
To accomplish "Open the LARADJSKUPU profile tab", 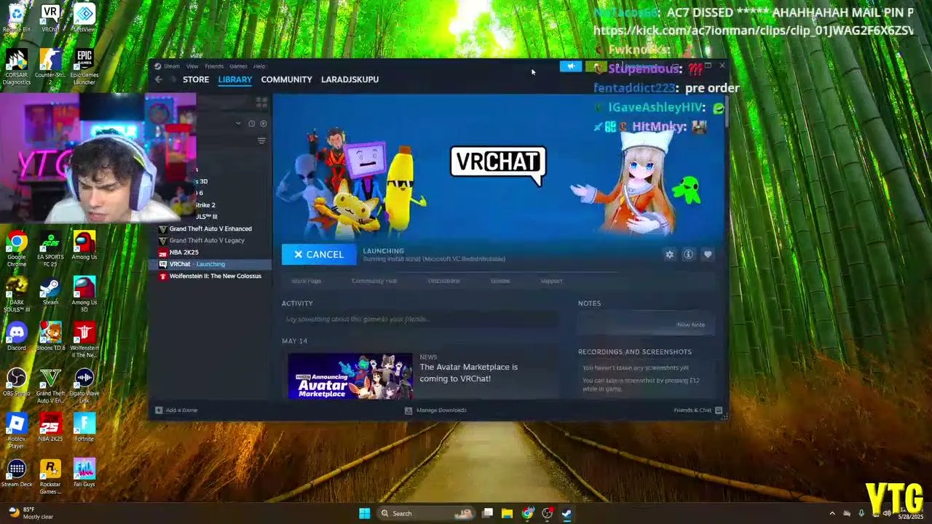I will point(349,79).
